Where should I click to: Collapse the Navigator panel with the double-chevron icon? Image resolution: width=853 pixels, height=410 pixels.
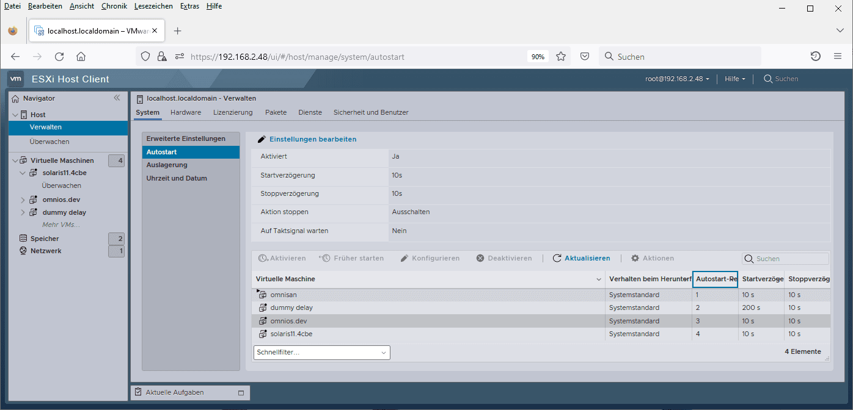(x=117, y=98)
